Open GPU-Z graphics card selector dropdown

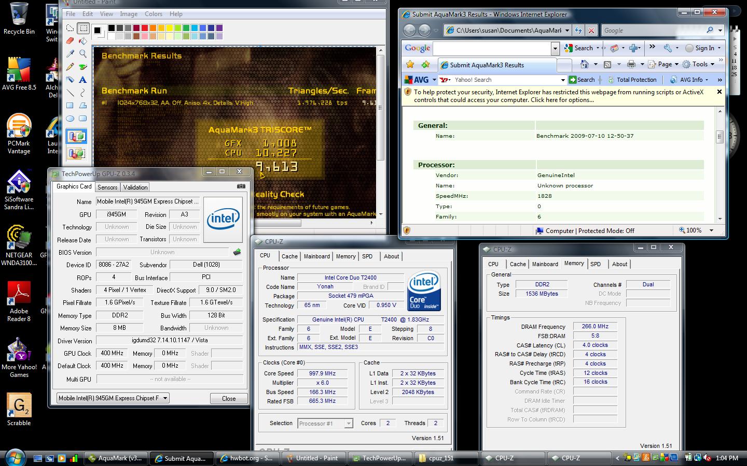click(x=165, y=398)
